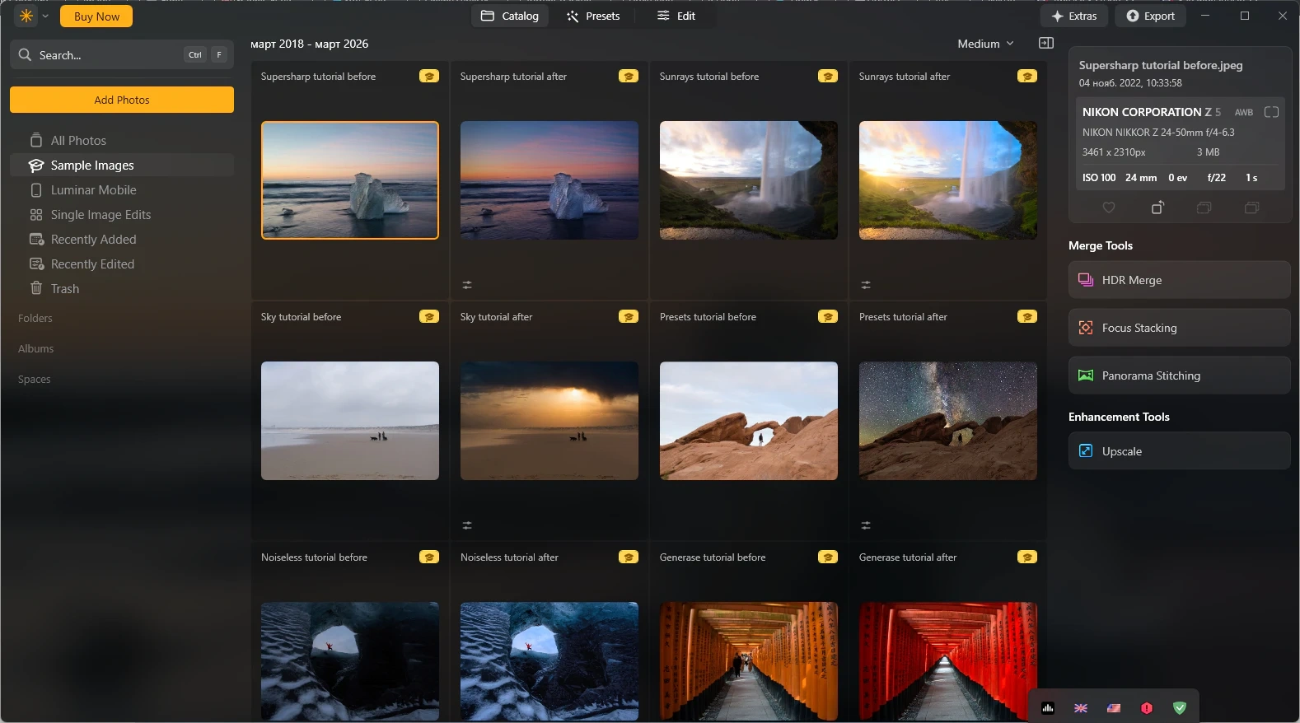Viewport: 1300px width, 723px height.
Task: Click the red warning hexagon tray icon
Action: (x=1147, y=708)
